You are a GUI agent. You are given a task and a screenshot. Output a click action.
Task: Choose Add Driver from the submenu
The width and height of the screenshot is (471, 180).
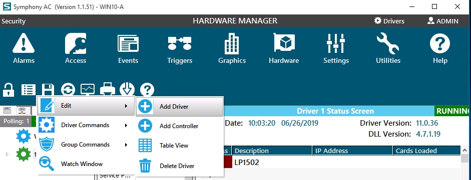point(179,106)
